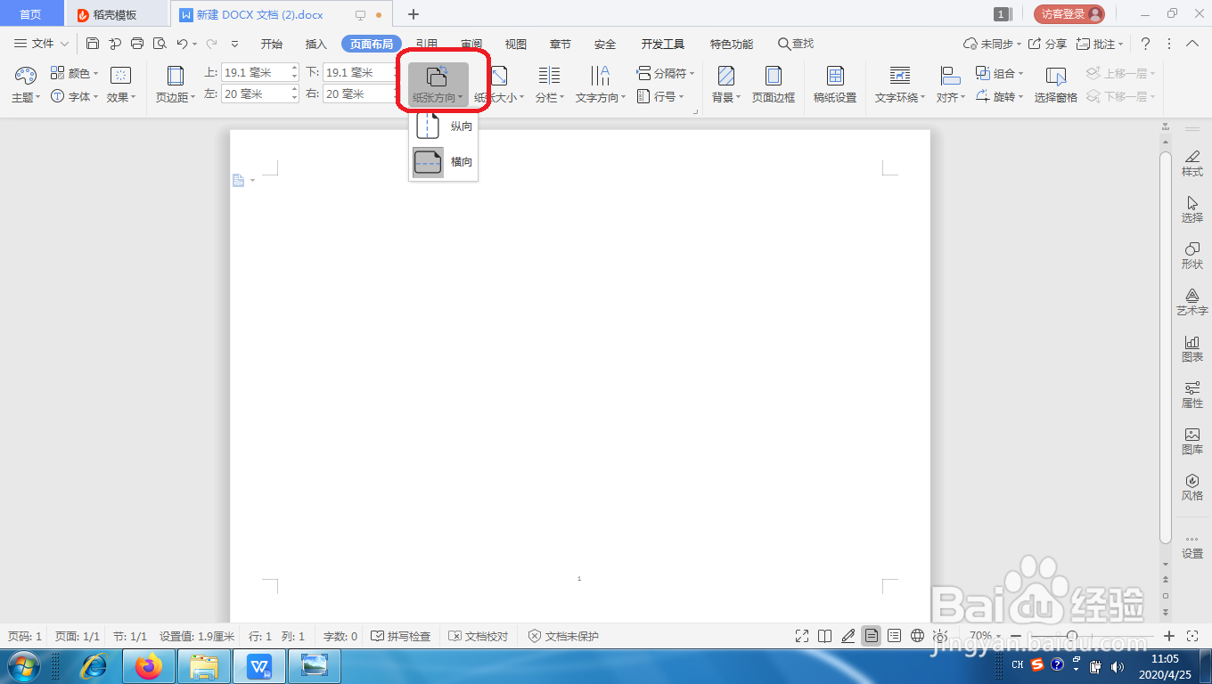Click the 文字环绕 (Text Wrap) icon
This screenshot has width=1212, height=684.
tap(900, 76)
